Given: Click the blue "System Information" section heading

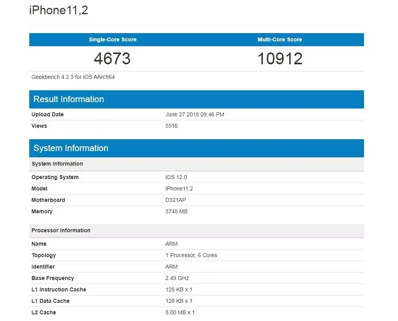Looking at the screenshot, I should (71, 148).
